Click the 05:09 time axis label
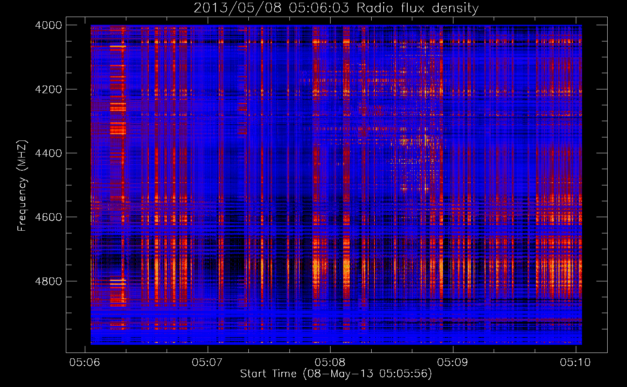 pyautogui.click(x=453, y=362)
